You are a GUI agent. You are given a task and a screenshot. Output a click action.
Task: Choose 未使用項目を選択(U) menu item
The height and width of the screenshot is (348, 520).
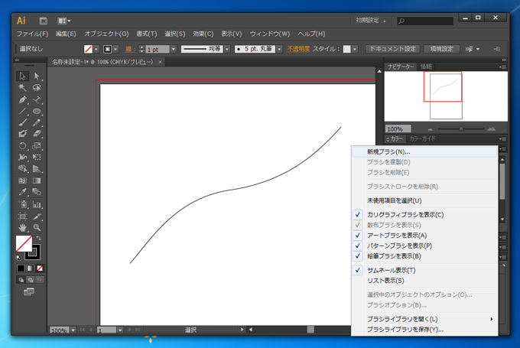[424, 200]
